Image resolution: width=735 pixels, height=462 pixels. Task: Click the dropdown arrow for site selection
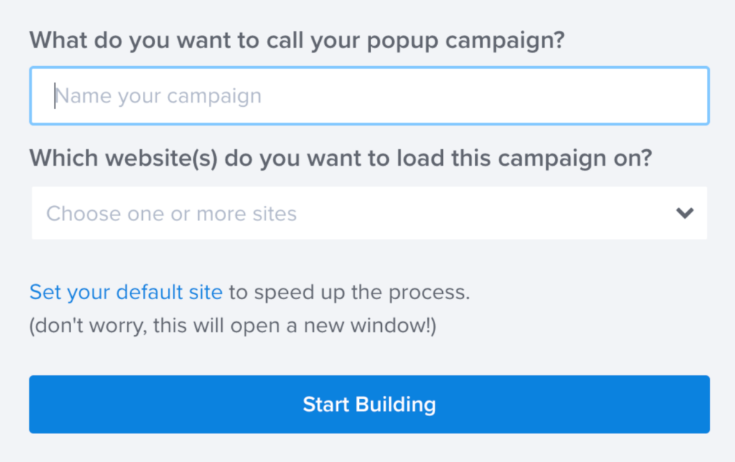point(685,213)
